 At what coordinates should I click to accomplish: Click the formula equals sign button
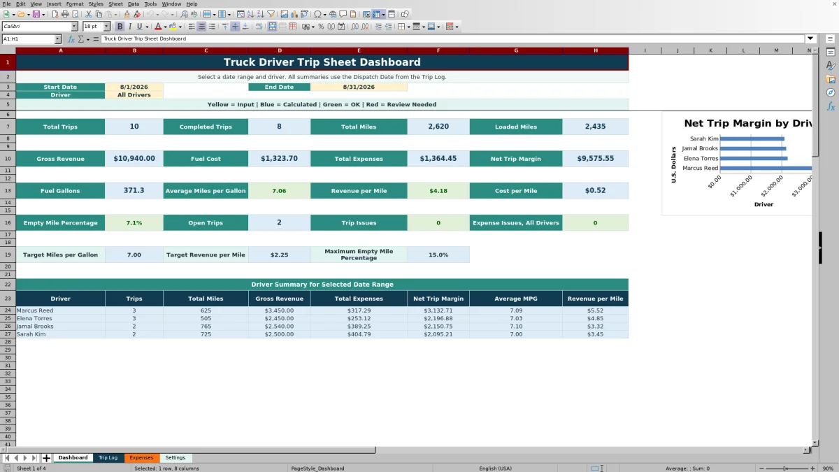96,39
